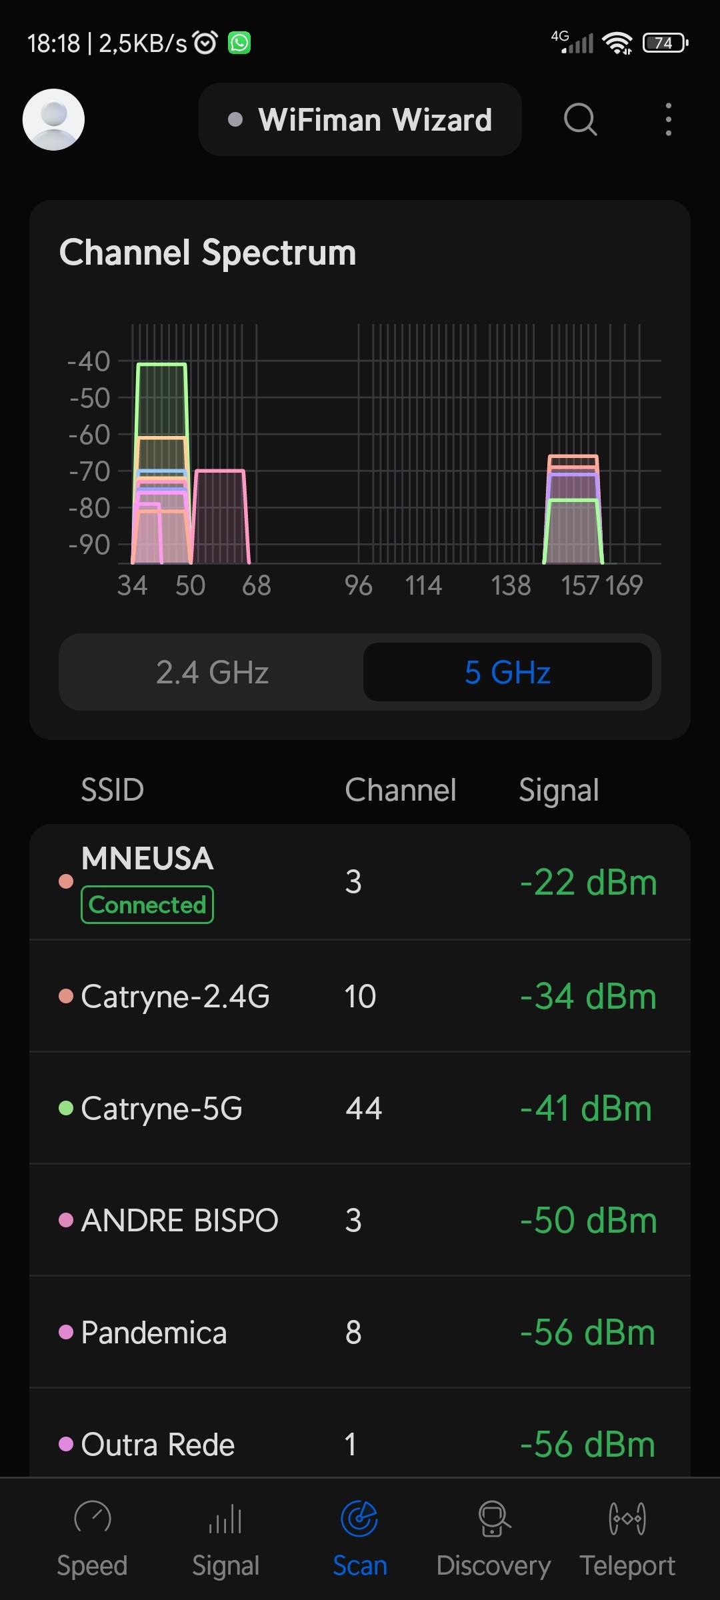720x1600 pixels.
Task: Open the Pandemica network details
Action: [360, 1333]
